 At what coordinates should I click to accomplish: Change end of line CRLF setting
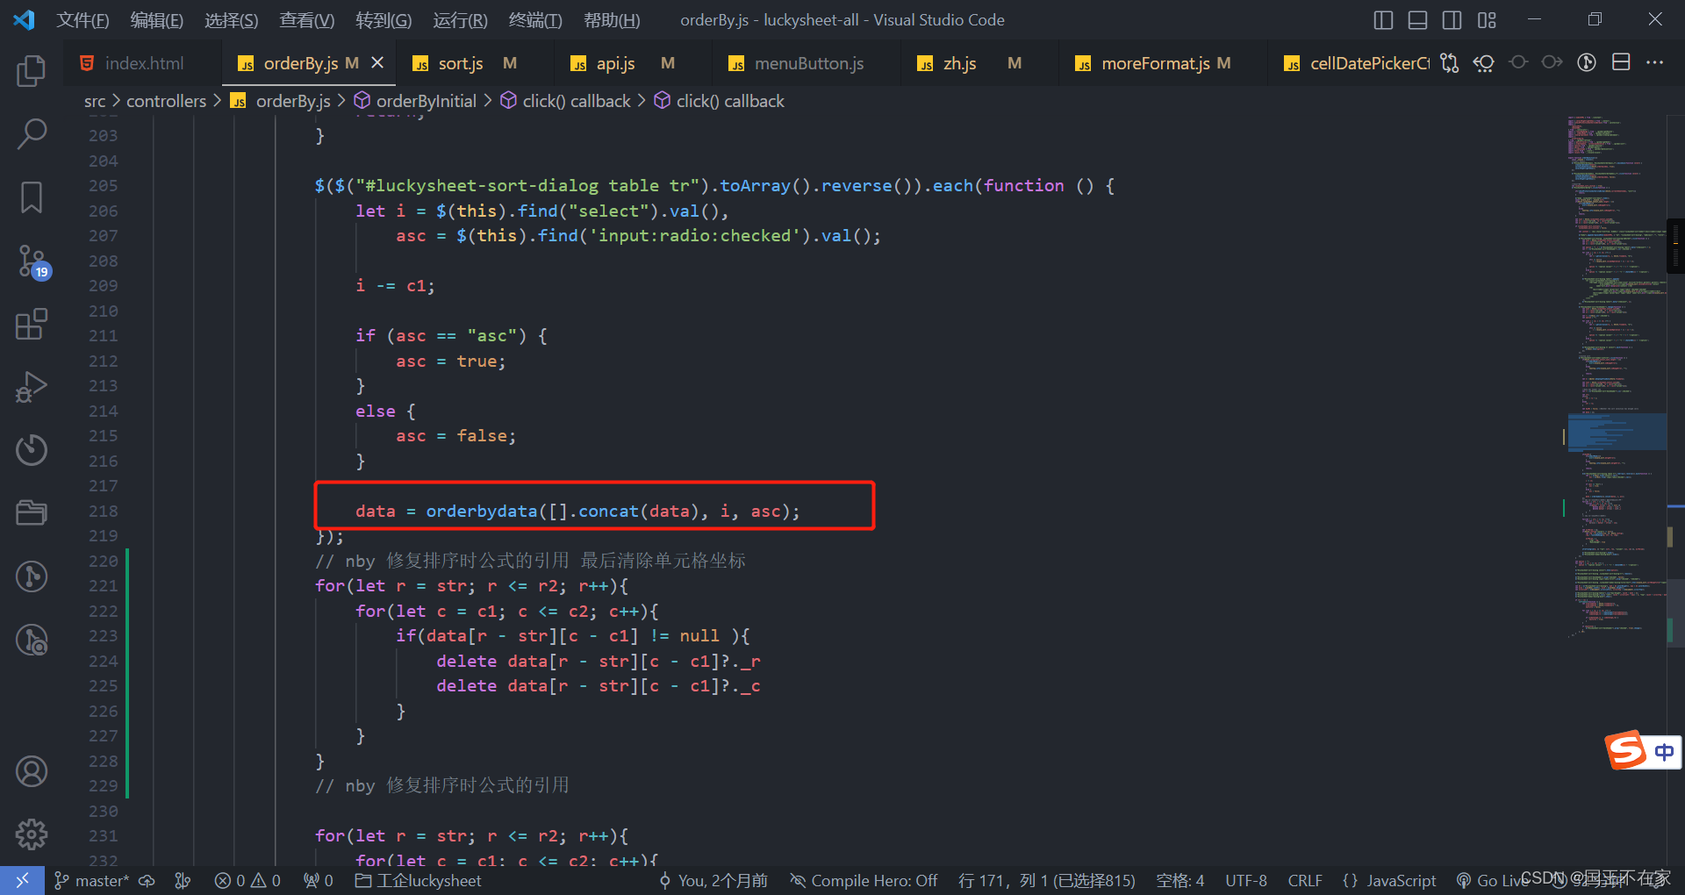point(1305,880)
